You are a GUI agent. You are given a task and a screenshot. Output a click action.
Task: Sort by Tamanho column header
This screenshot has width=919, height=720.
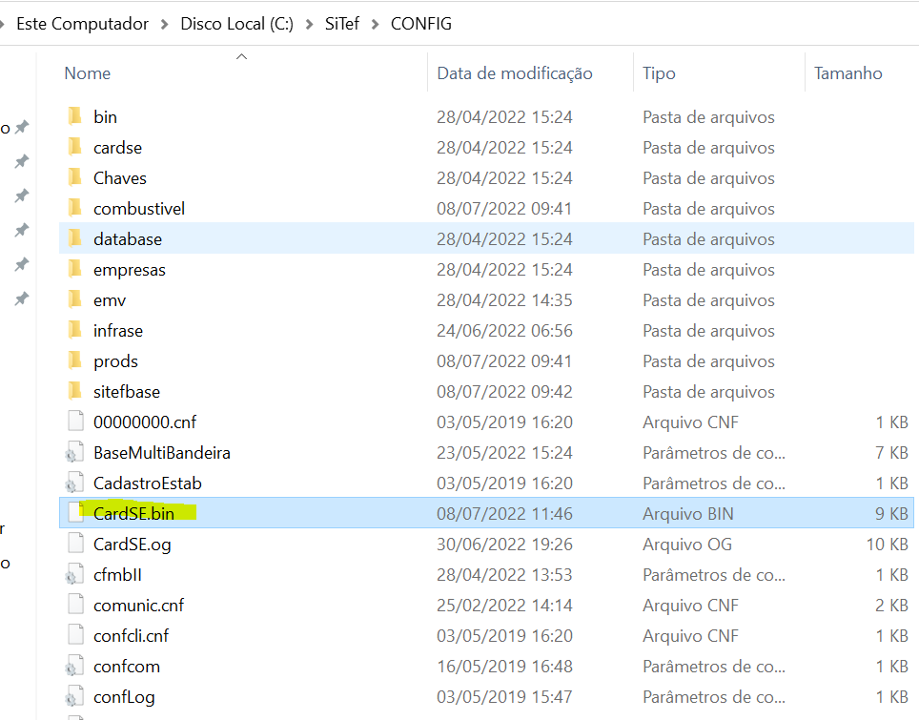point(848,73)
